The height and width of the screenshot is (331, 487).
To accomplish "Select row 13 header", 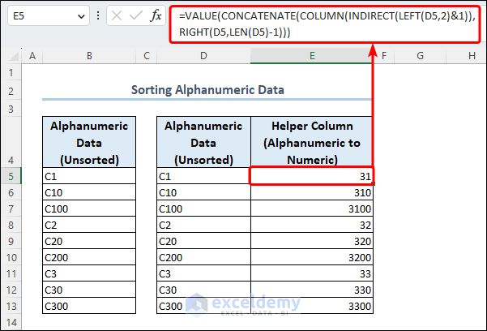I will [11, 306].
